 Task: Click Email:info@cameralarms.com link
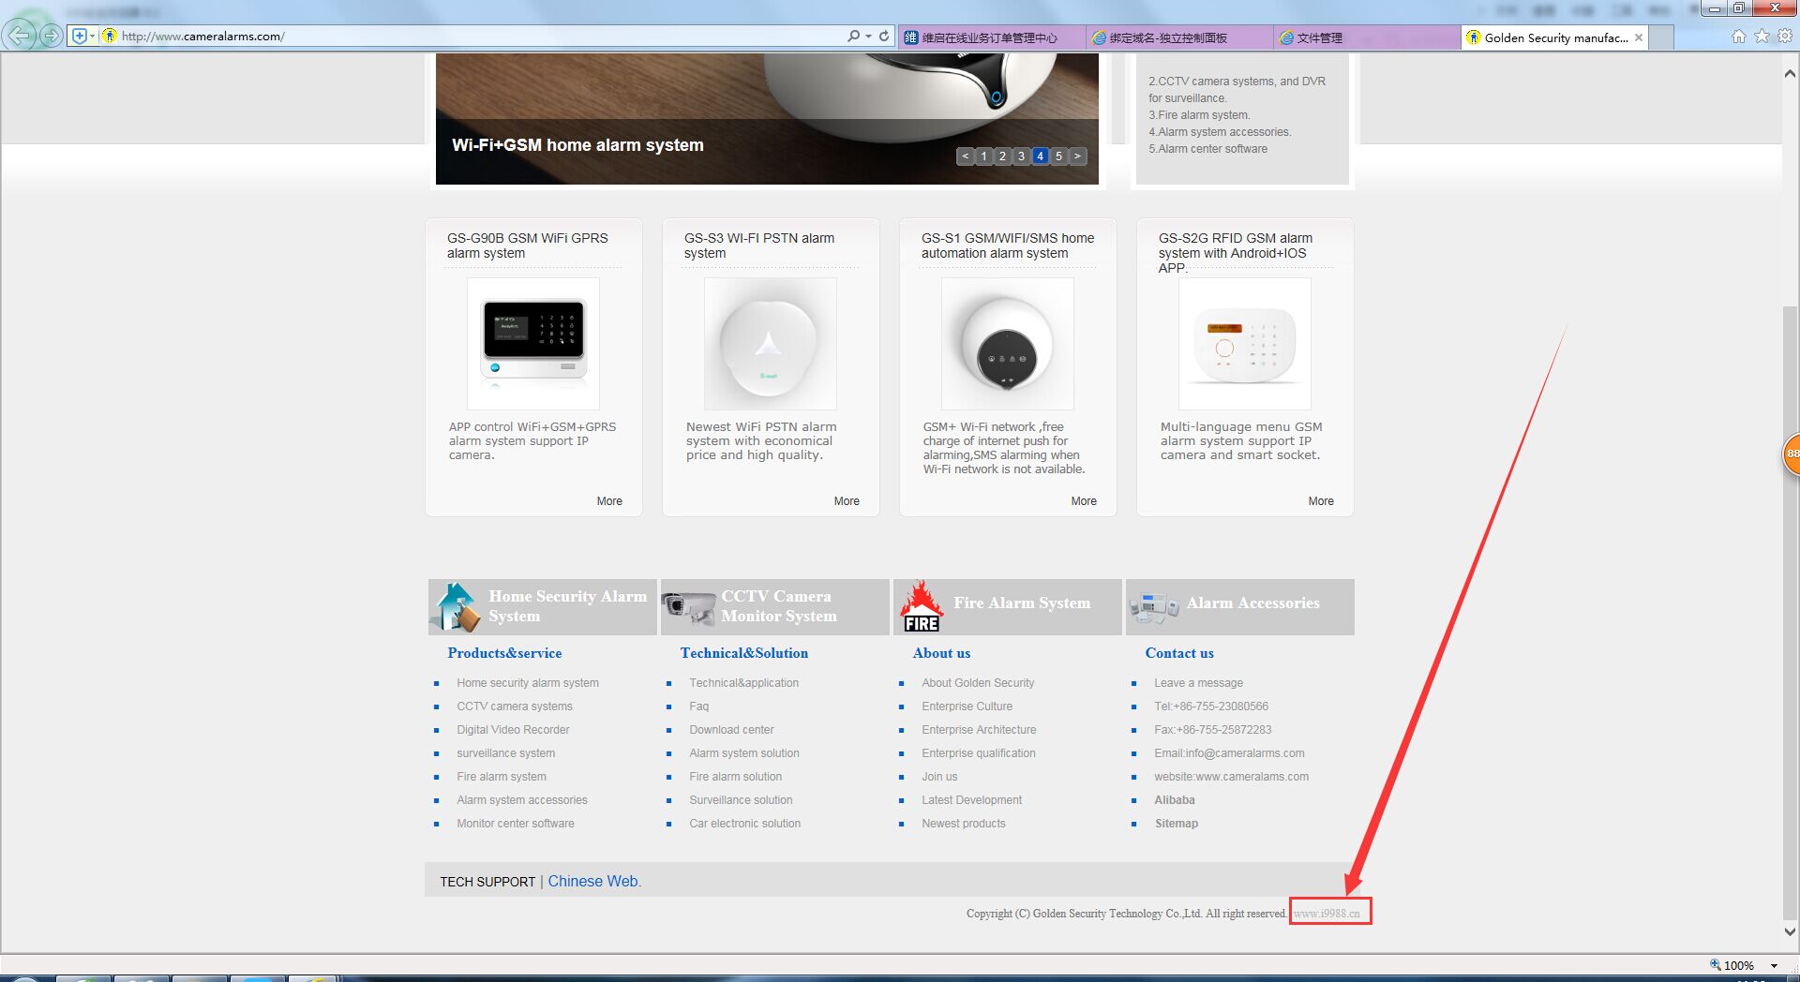[x=1229, y=753]
